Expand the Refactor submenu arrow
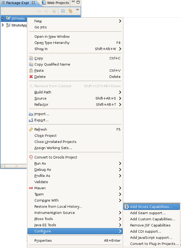Viewport: 182px width, 249px height. [x=120, y=104]
